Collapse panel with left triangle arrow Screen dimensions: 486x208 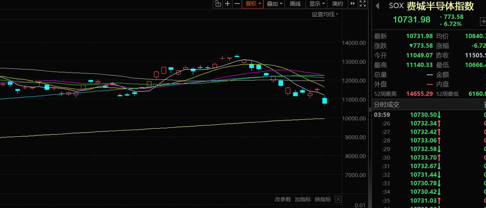point(377,6)
